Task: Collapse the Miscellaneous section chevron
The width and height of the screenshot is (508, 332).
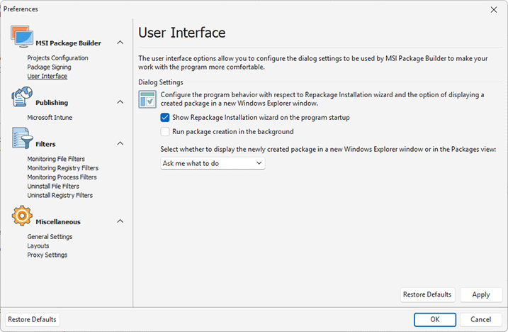Action: (x=120, y=221)
